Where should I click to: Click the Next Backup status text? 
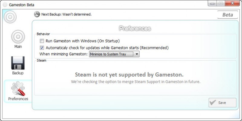pos(66,14)
